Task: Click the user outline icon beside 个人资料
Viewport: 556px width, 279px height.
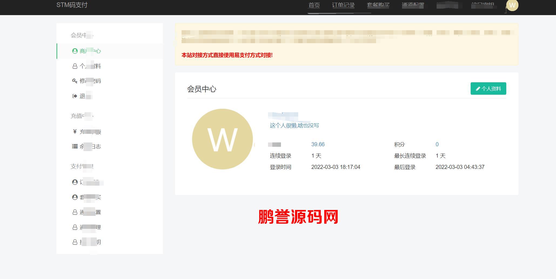Action: [x=75, y=66]
